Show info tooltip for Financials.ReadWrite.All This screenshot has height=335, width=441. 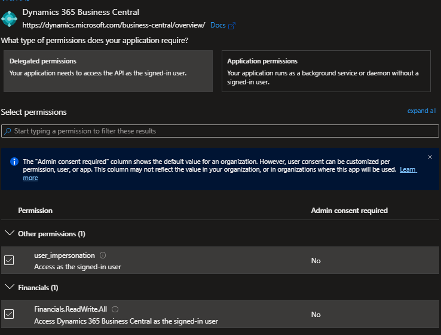click(x=115, y=309)
